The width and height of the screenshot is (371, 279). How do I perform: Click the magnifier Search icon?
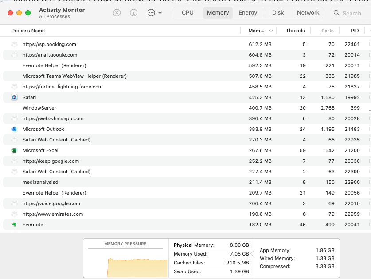(x=336, y=13)
